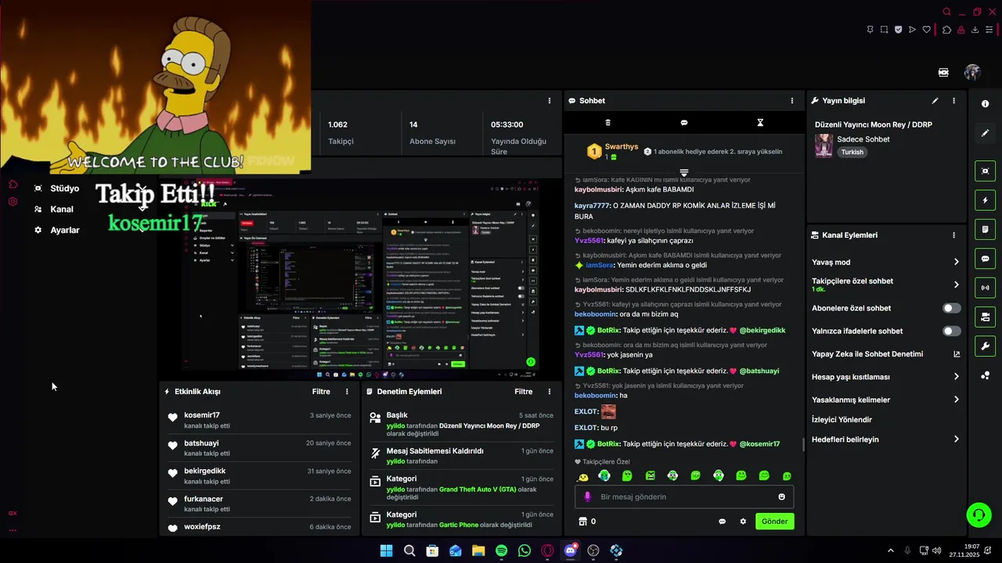Image resolution: width=1002 pixels, height=563 pixels.
Task: Open Filtre in Denetim Eylemleri panel
Action: 524,392
